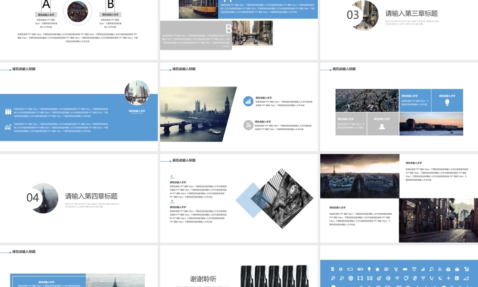Image resolution: width=478 pixels, height=287 pixels.
Task: Click the blue circular bar chart icon
Action: coord(248,101)
